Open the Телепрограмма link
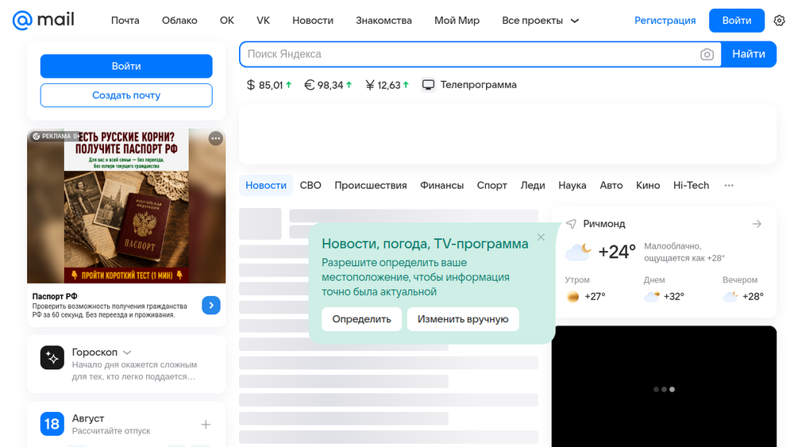Image resolution: width=794 pixels, height=447 pixels. (478, 85)
